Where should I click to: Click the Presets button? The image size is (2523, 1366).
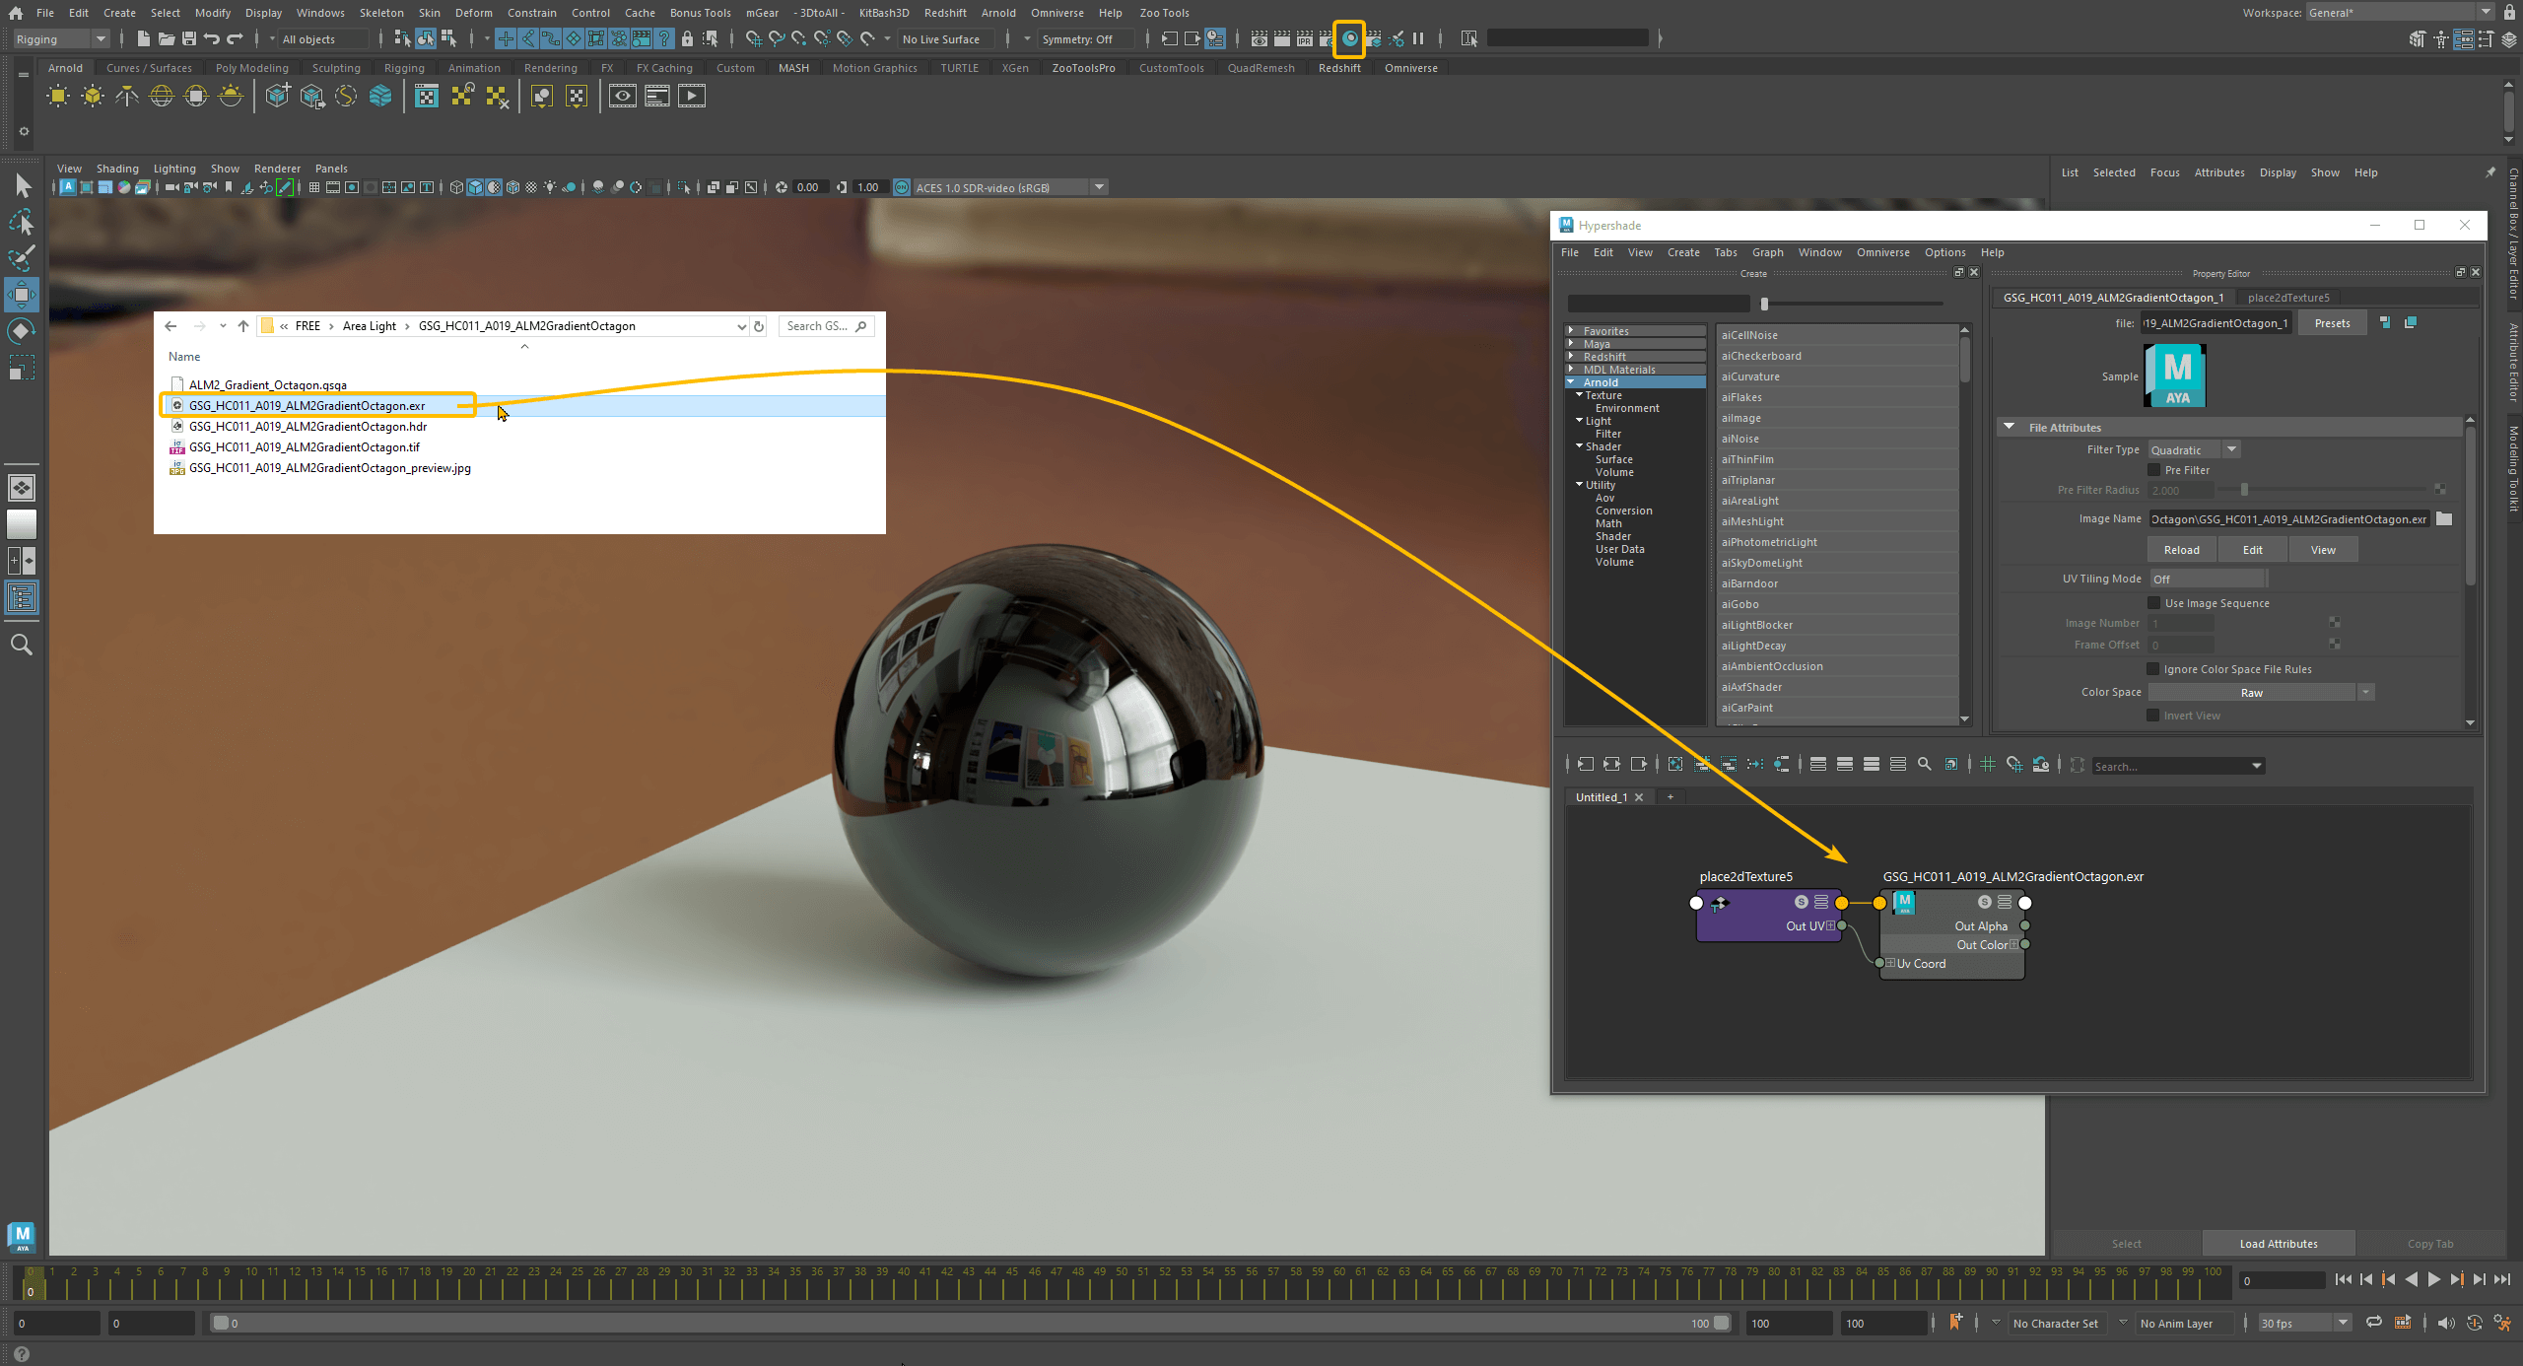[x=2332, y=323]
